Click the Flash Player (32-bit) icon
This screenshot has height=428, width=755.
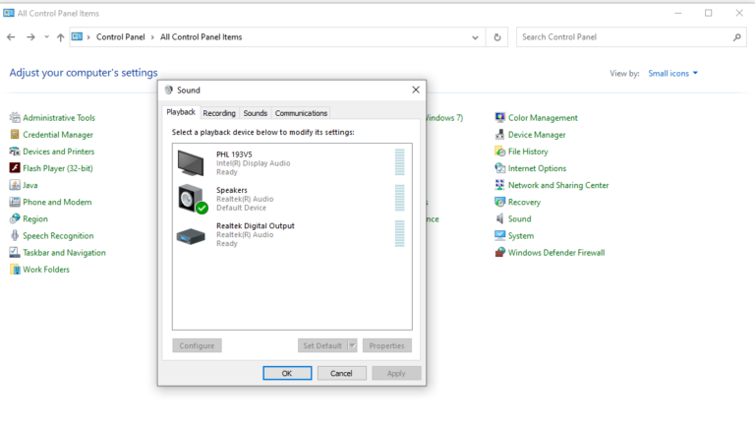click(15, 168)
